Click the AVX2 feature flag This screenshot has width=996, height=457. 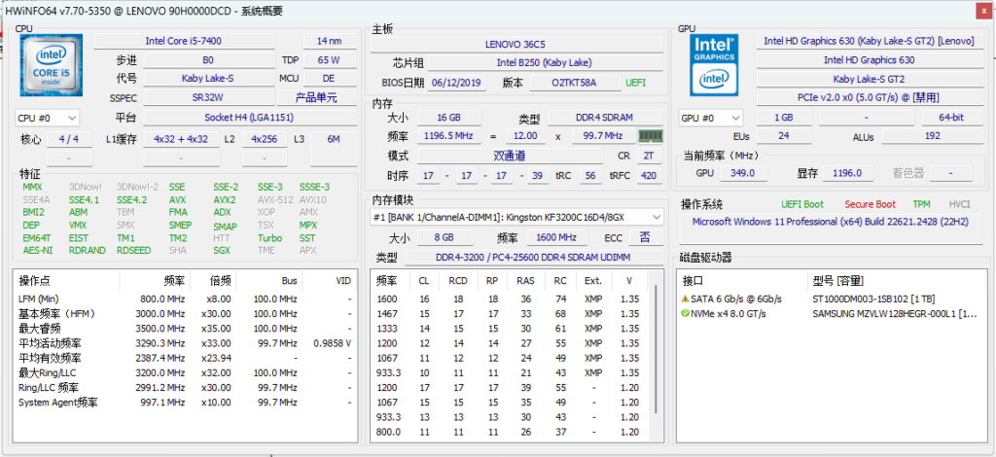click(225, 199)
